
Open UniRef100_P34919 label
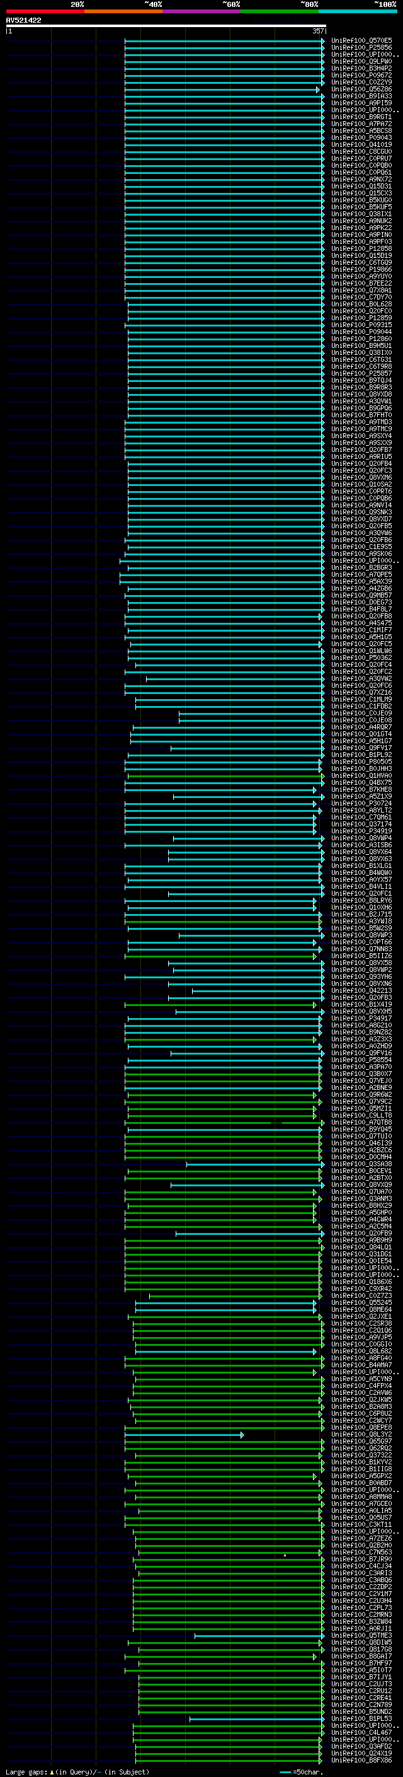click(361, 831)
